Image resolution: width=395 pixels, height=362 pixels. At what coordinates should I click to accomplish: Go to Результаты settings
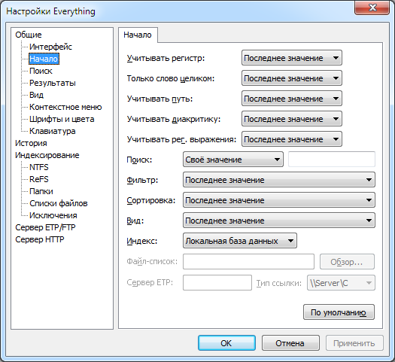tap(53, 83)
